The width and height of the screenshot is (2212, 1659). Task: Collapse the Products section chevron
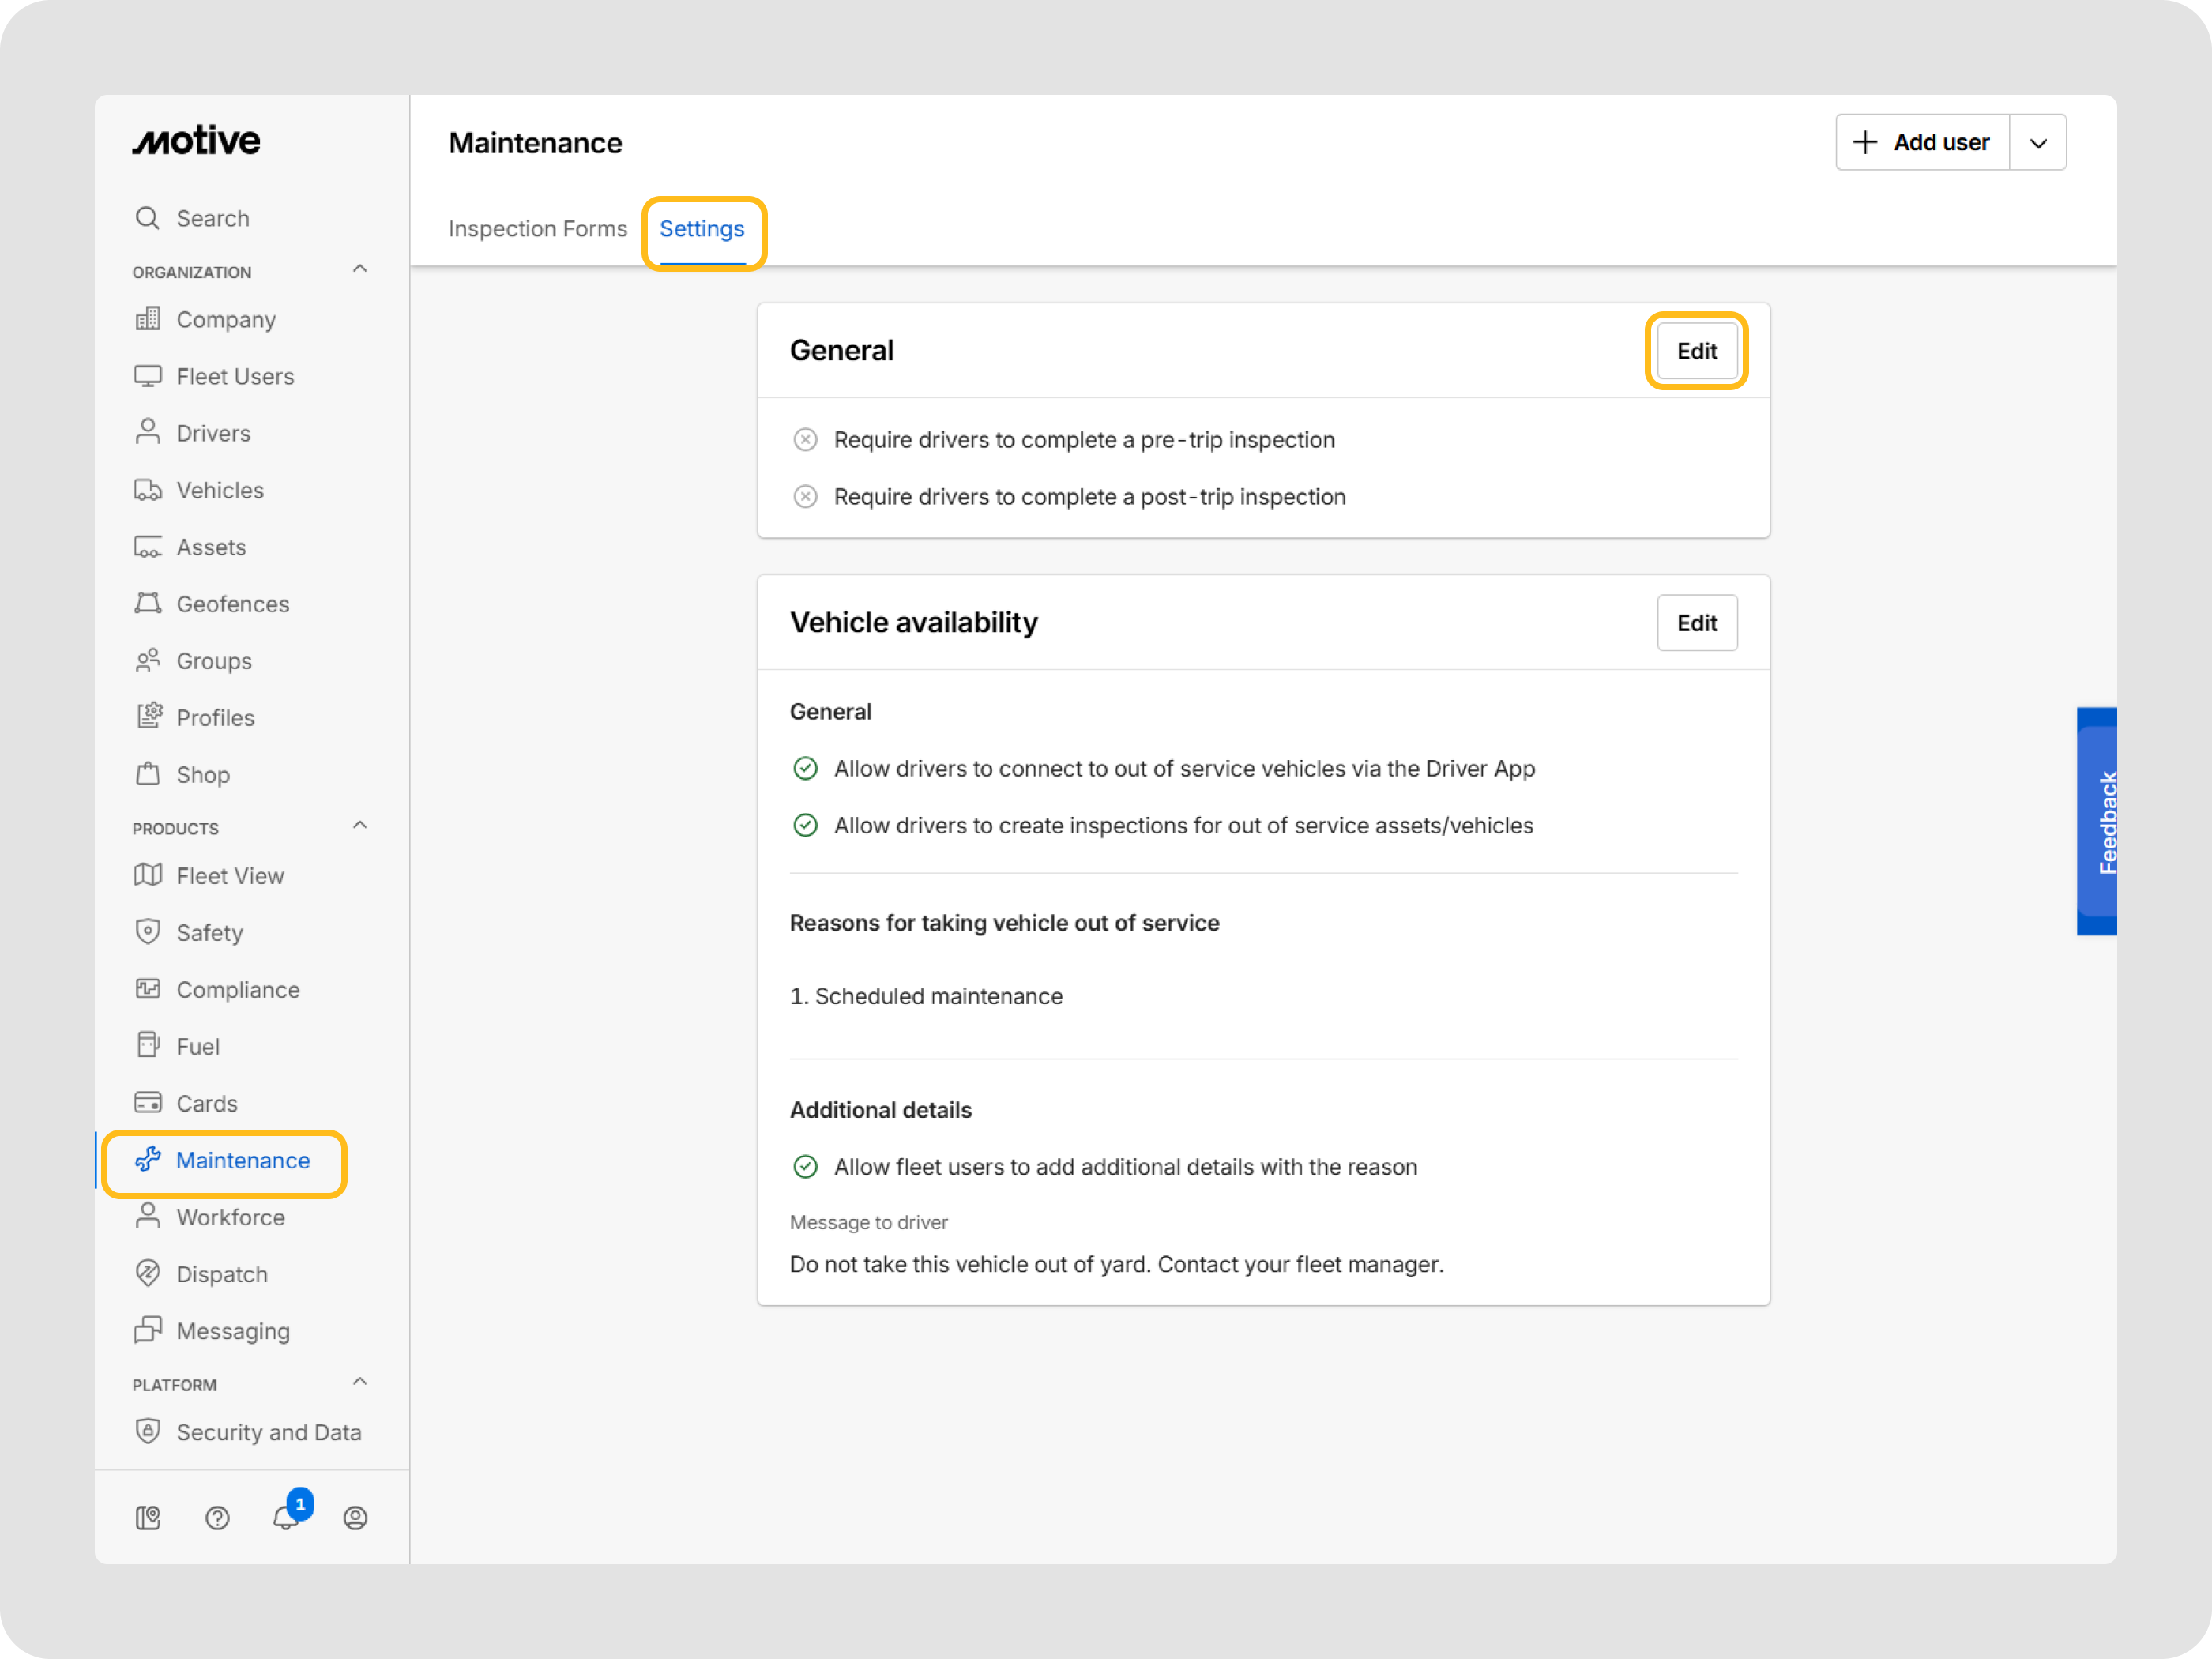[360, 826]
